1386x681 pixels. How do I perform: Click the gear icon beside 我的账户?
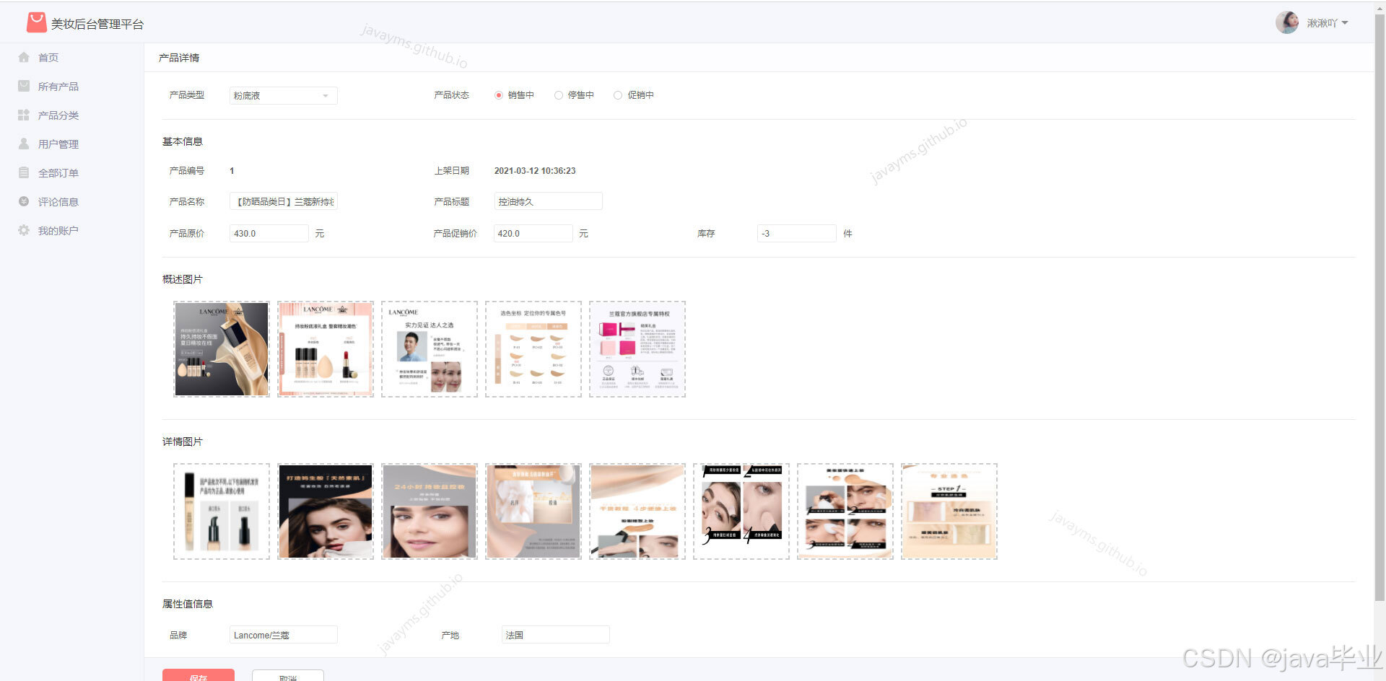pos(24,230)
